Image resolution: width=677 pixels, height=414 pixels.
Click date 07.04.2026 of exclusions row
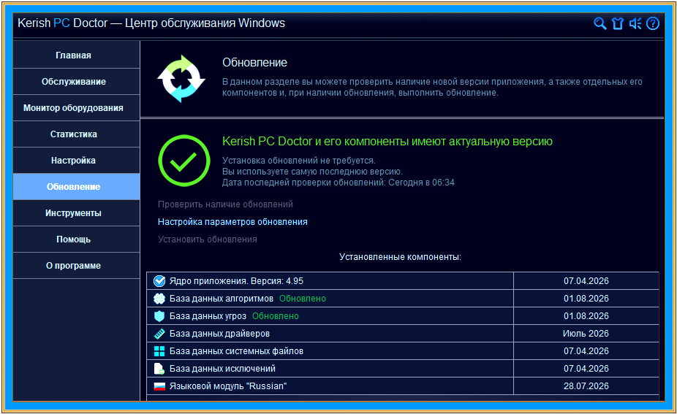(x=586, y=369)
